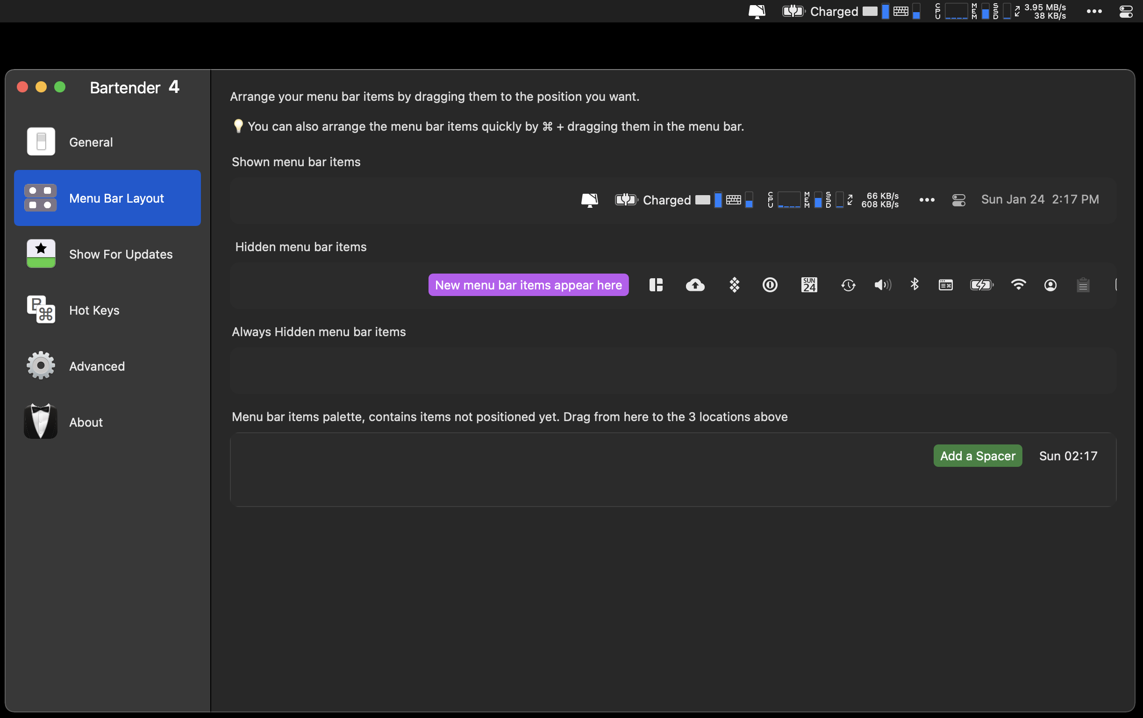Select the Wi-Fi icon in Hidden row
Screen dimensions: 1143x718
[1019, 285]
